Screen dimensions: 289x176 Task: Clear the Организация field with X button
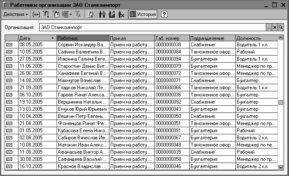coord(275,27)
